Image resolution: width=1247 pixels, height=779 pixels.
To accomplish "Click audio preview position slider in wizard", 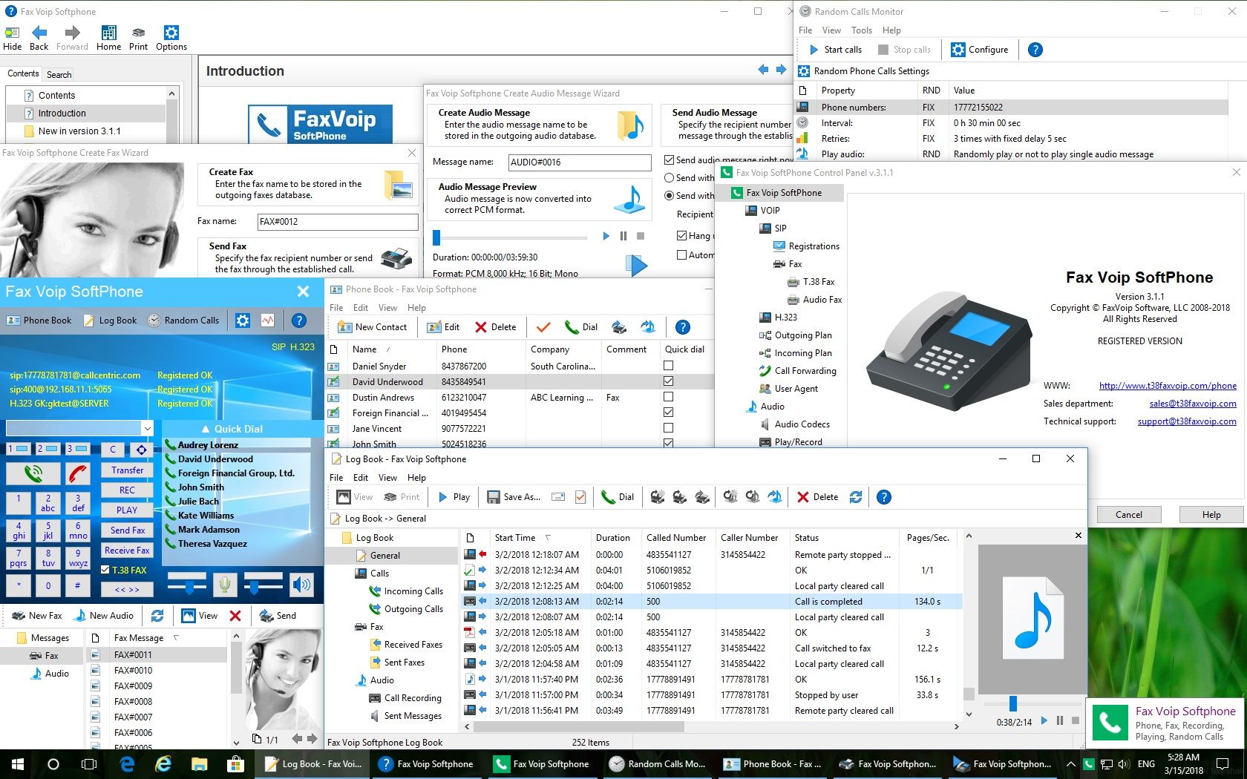I will tap(436, 237).
